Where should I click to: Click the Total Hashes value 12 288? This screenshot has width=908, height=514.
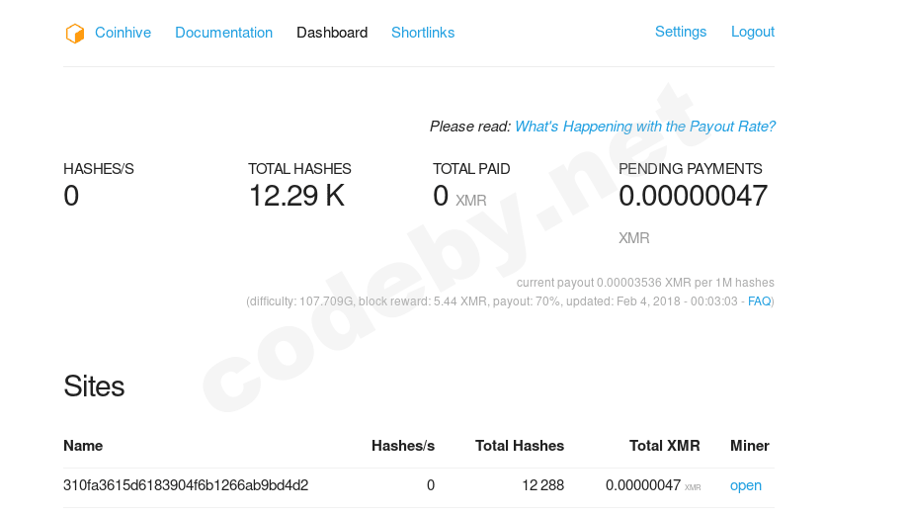pyautogui.click(x=542, y=485)
